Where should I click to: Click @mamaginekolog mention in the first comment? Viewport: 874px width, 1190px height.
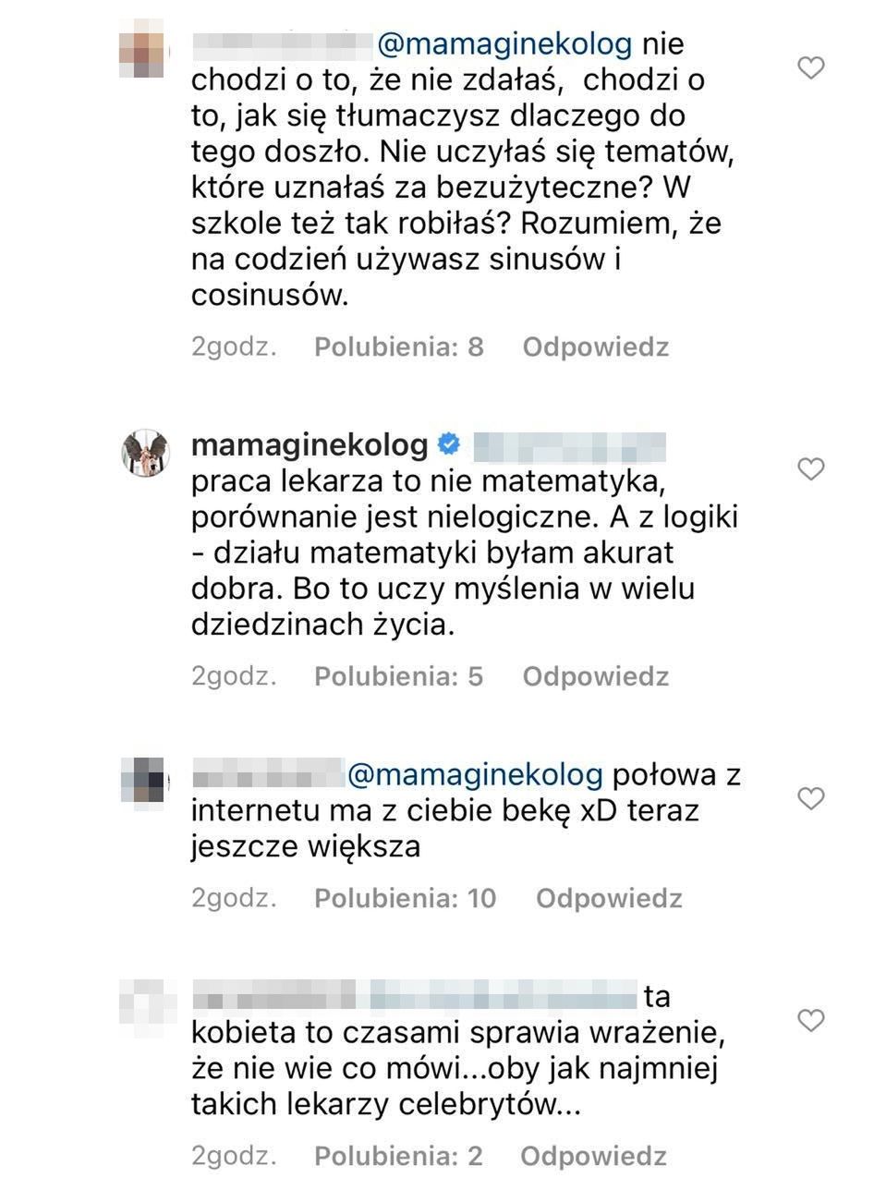[x=505, y=43]
